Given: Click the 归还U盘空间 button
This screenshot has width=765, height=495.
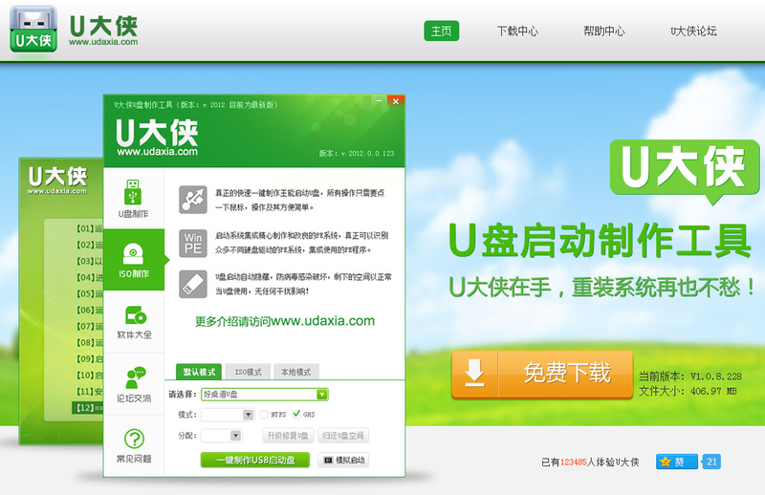Looking at the screenshot, I should (x=343, y=436).
